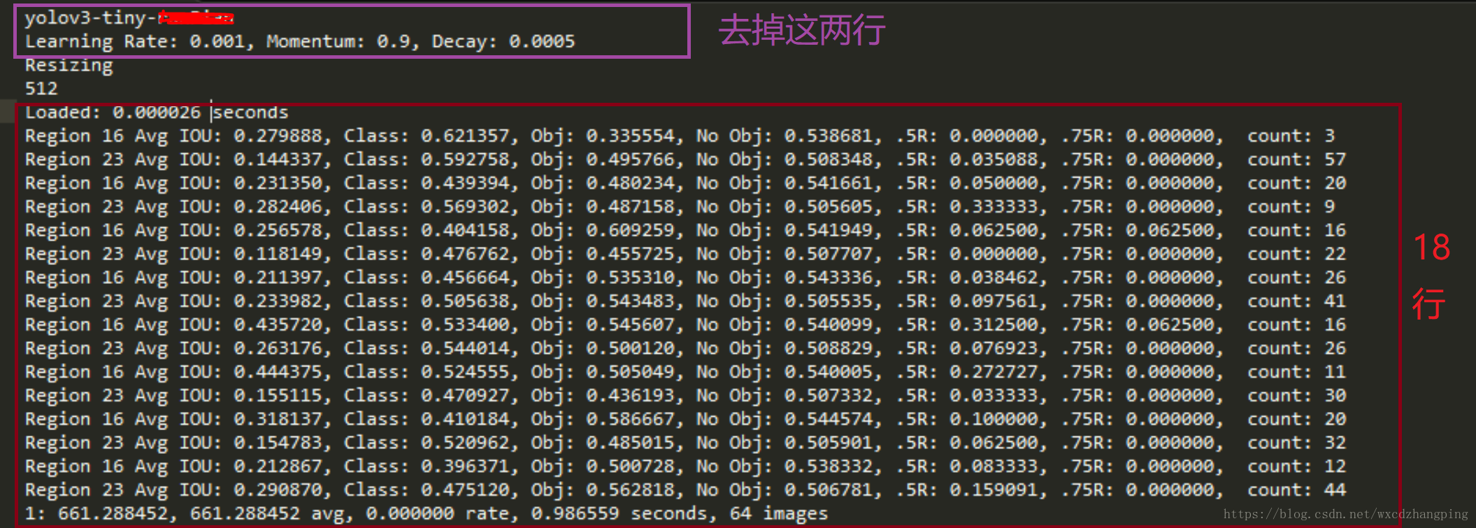Screen dimensions: 1476x528
Task: Click the .5R value 0.333333
Action: (994, 207)
